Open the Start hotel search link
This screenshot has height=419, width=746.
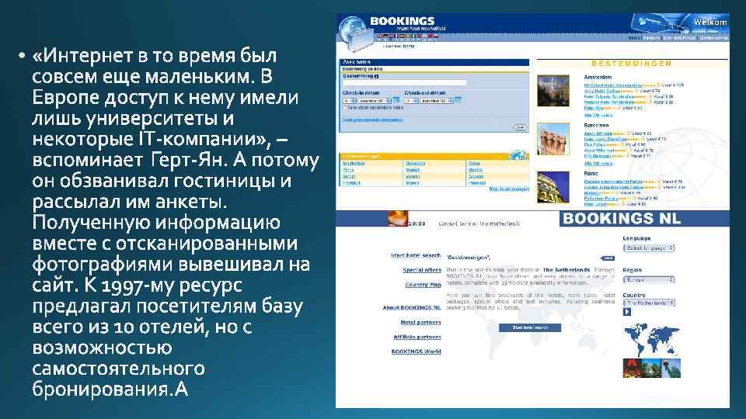pyautogui.click(x=415, y=255)
